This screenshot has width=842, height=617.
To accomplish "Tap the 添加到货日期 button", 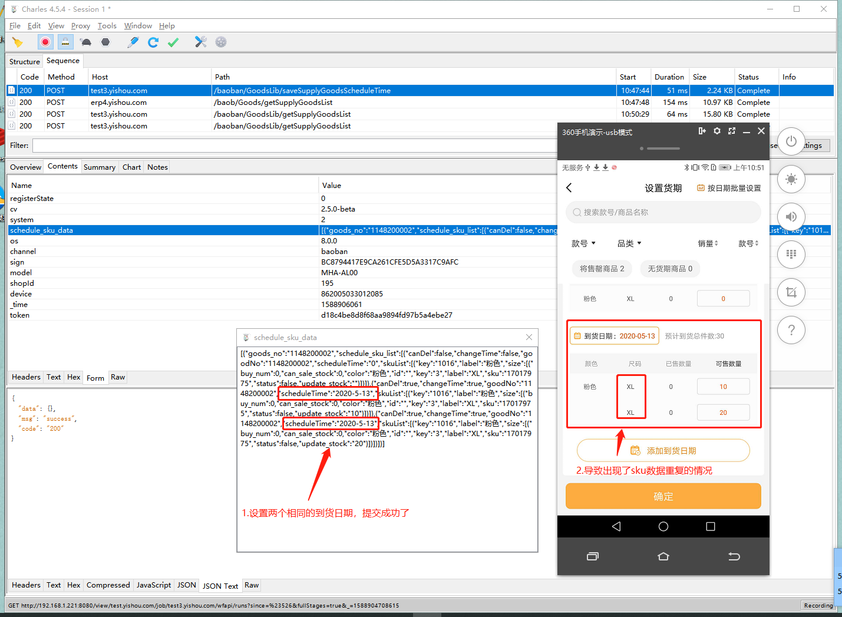I will (663, 451).
